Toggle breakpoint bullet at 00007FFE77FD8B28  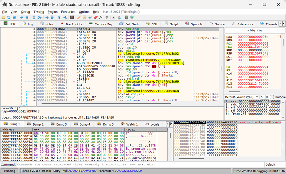tap(34, 91)
